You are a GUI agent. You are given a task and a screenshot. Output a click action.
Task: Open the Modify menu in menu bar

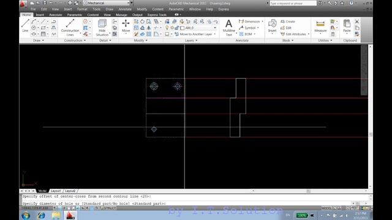pyautogui.click(x=141, y=9)
